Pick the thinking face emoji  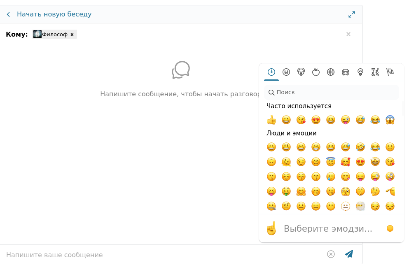pyautogui.click(x=375, y=191)
